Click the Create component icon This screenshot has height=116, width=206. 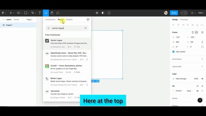point(97,13)
